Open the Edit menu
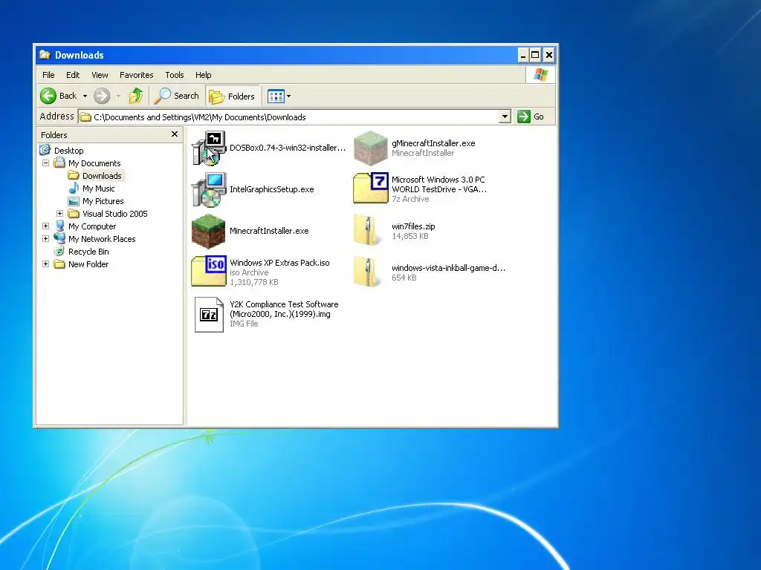761x570 pixels. click(x=73, y=75)
